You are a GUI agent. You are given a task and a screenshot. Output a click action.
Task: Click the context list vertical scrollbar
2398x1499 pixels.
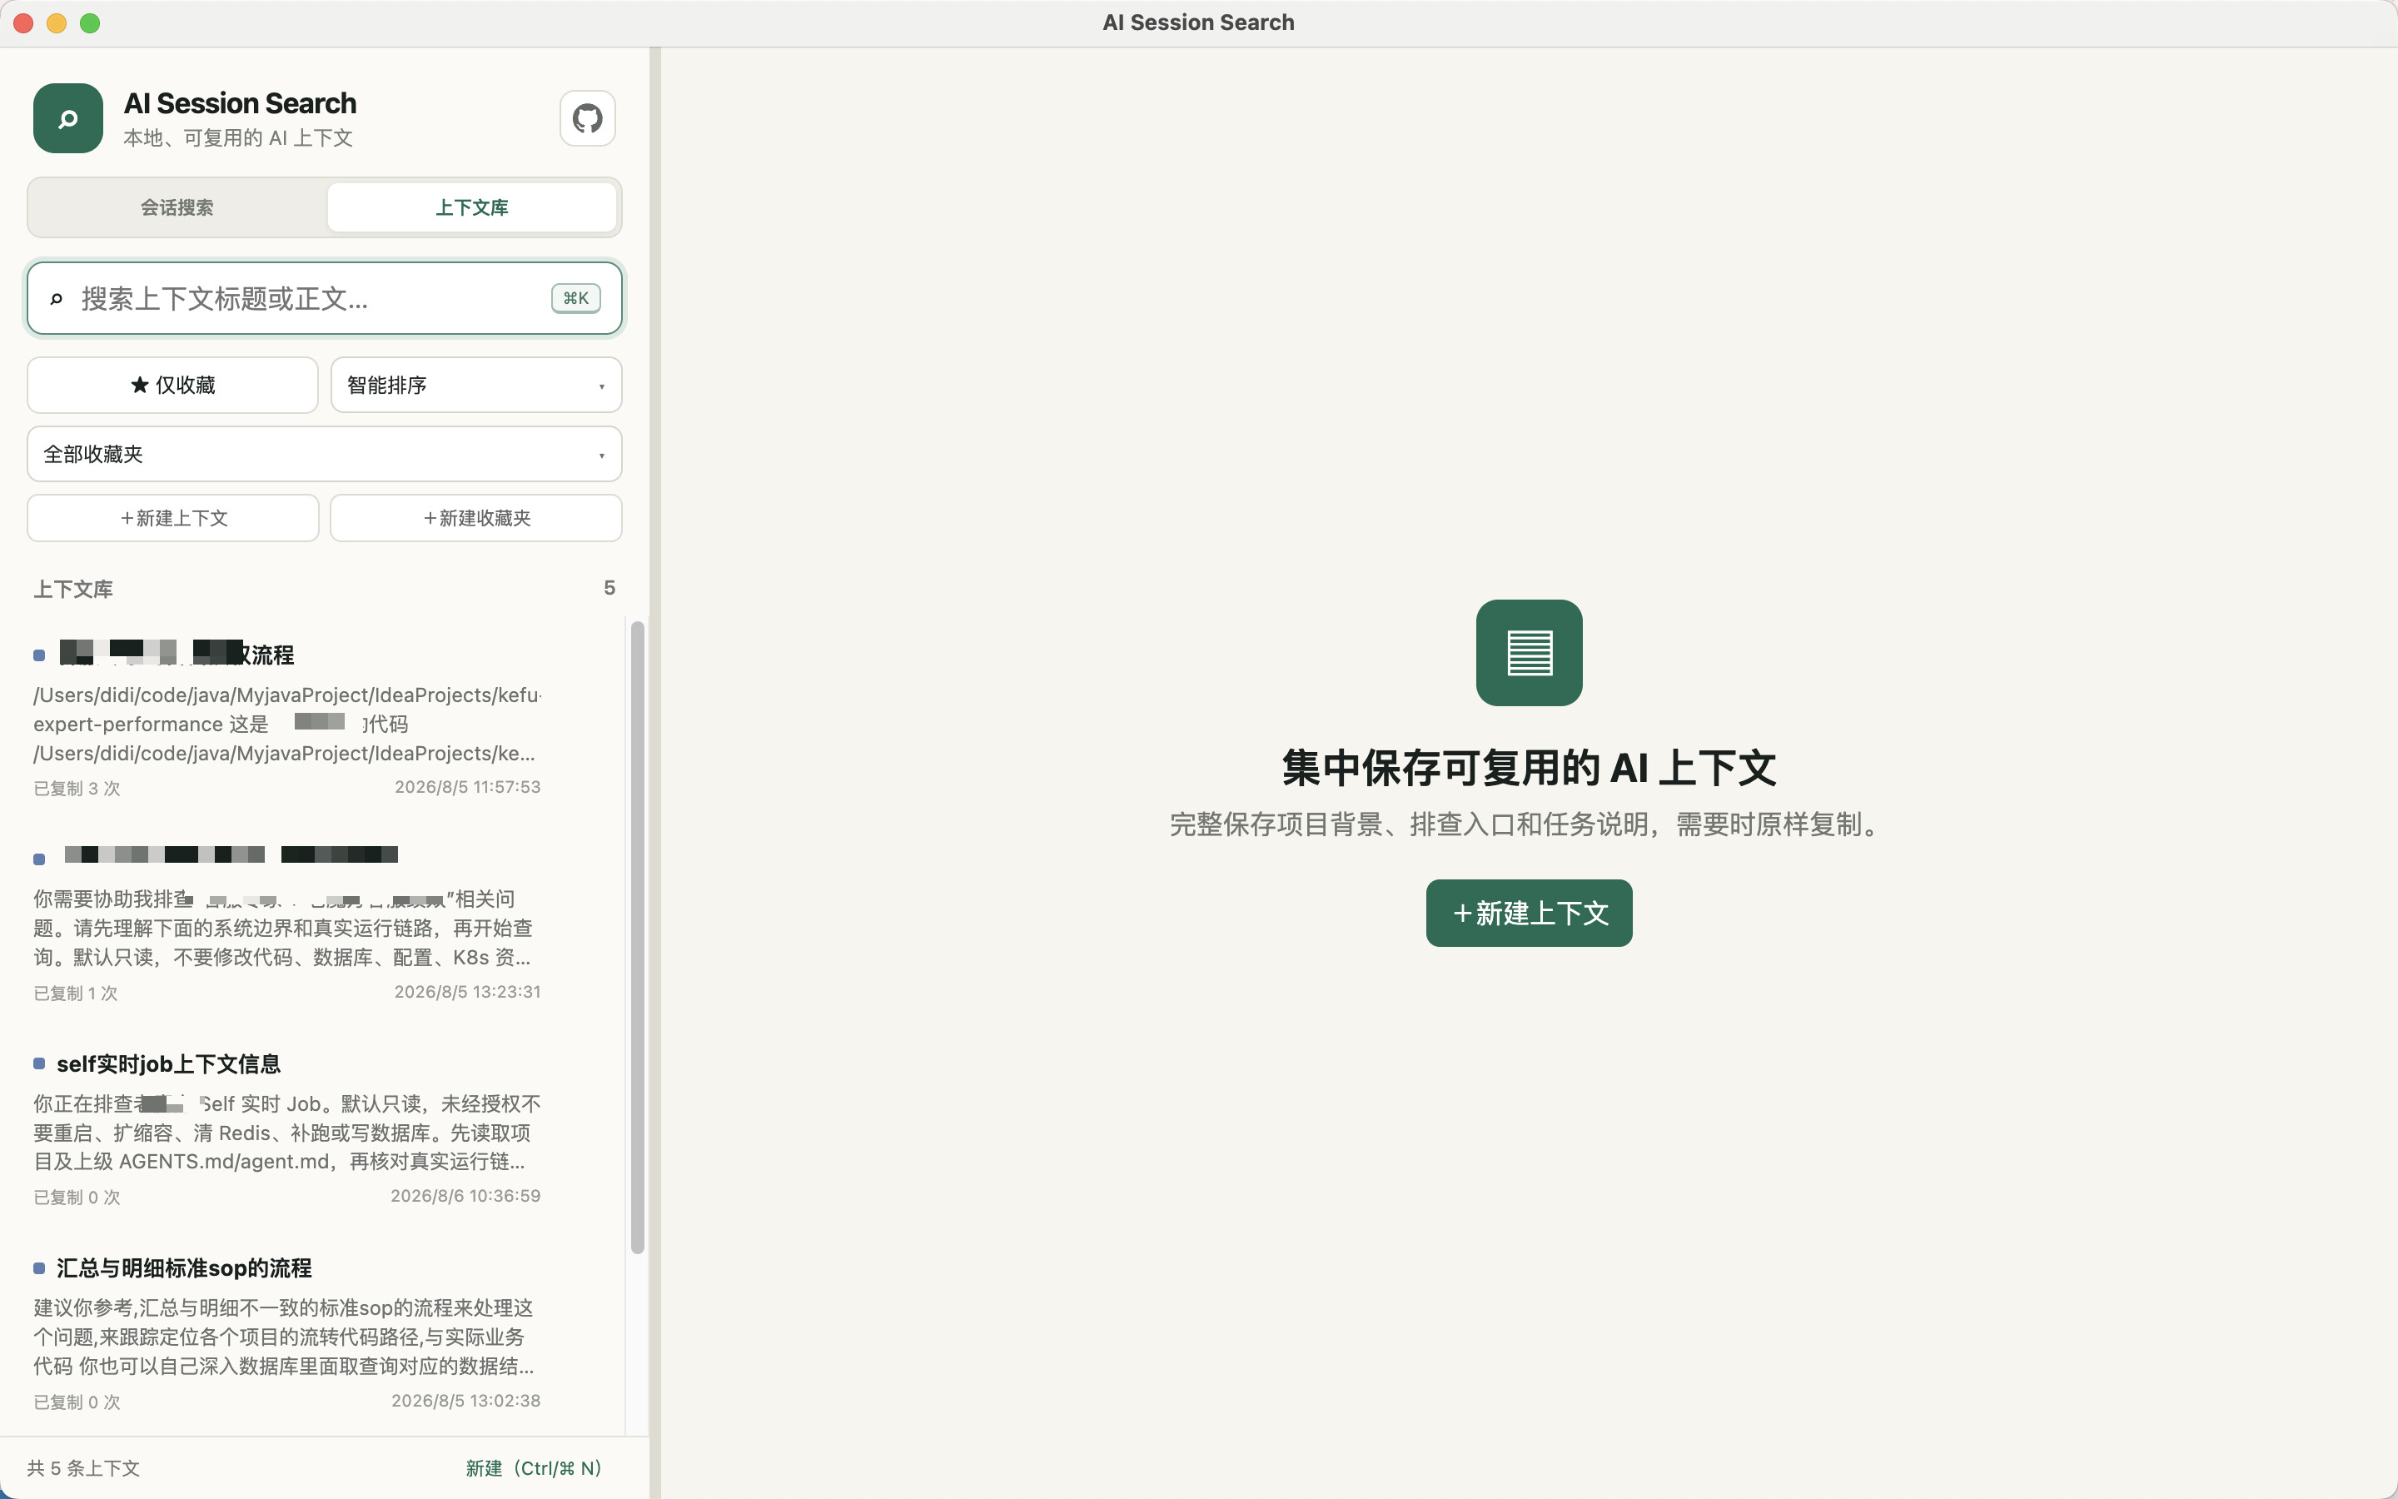[637, 937]
